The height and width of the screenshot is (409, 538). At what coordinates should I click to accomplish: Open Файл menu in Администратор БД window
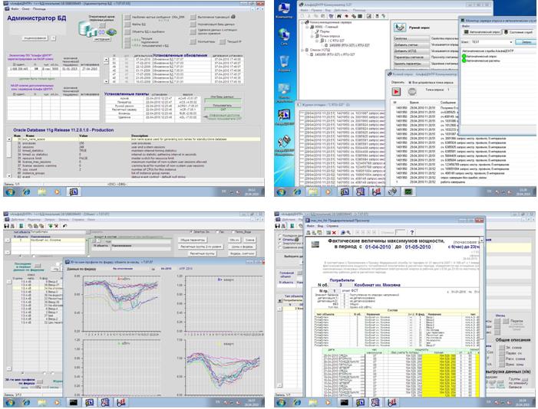(15, 8)
